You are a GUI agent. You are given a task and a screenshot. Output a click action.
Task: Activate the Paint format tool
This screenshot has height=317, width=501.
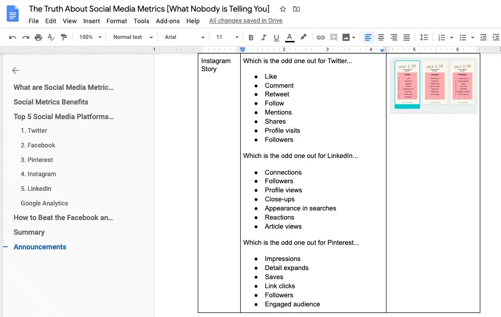point(64,37)
